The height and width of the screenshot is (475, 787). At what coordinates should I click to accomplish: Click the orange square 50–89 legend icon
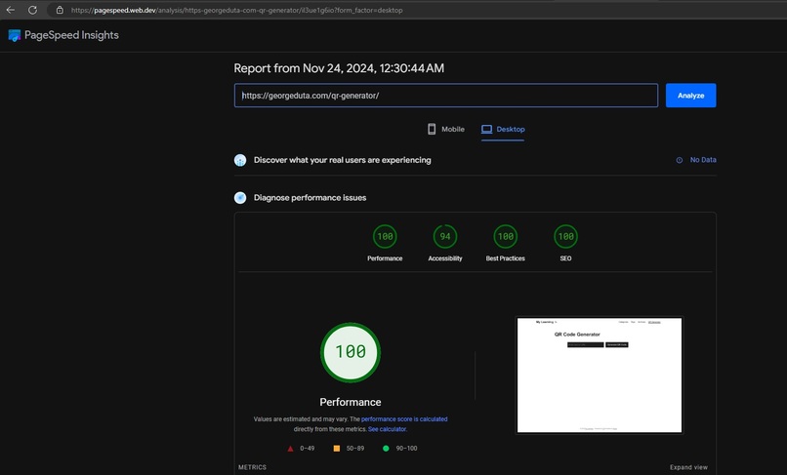click(x=337, y=449)
